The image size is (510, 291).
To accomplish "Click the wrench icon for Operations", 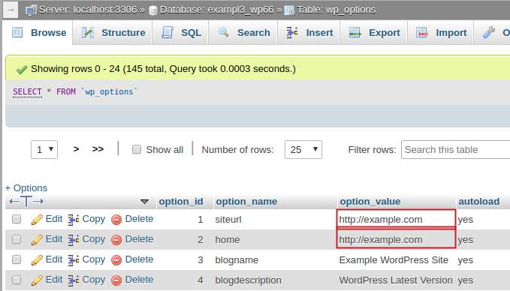I will coord(488,32).
